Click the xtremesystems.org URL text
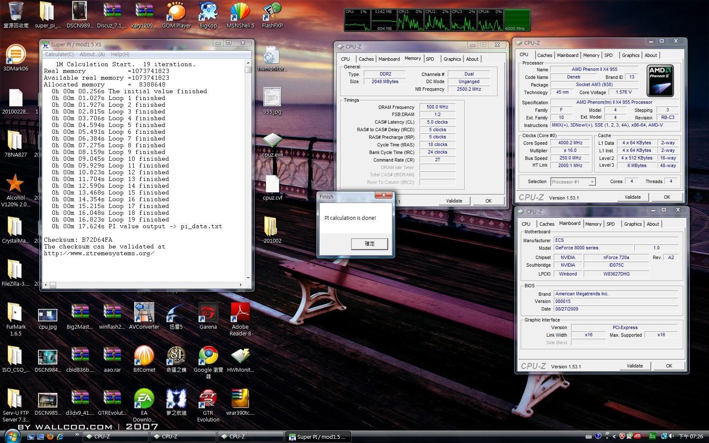 point(99,254)
